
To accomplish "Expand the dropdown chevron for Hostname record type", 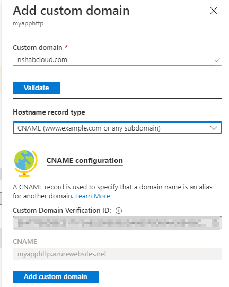I will [214, 128].
